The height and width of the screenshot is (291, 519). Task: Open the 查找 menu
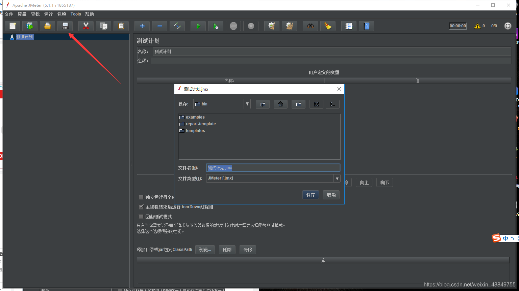(x=35, y=14)
